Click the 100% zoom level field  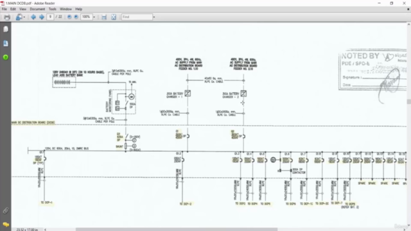point(86,17)
